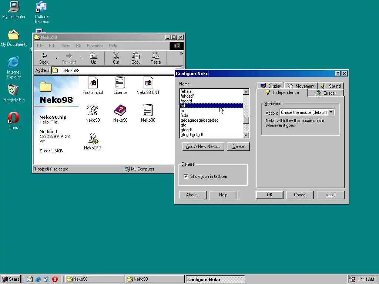The height and width of the screenshot is (284, 379).
Task: Switch to the Sound tab
Action: coord(331,86)
